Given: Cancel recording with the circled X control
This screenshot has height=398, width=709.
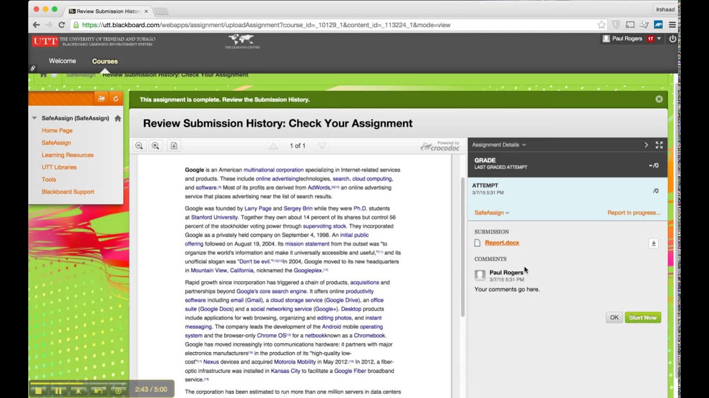Looking at the screenshot, I should click(x=118, y=390).
